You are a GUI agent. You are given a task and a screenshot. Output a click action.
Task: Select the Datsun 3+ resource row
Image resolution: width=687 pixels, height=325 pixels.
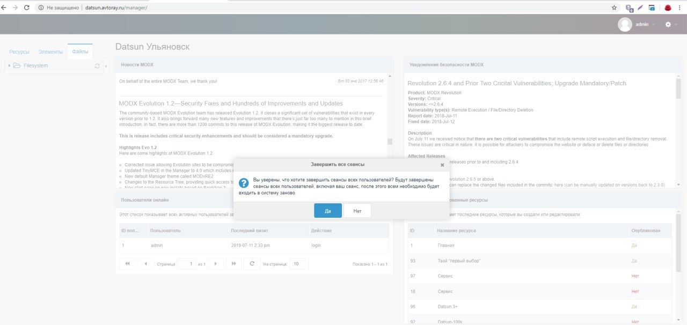pos(539,307)
